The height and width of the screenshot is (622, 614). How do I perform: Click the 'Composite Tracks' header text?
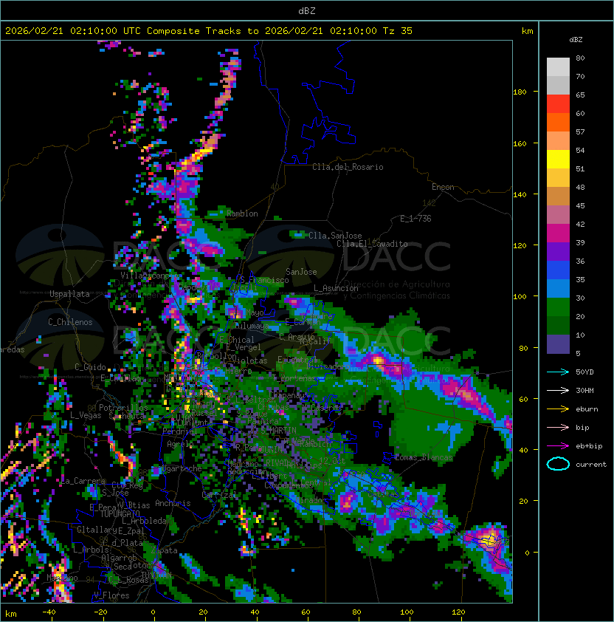click(x=194, y=30)
